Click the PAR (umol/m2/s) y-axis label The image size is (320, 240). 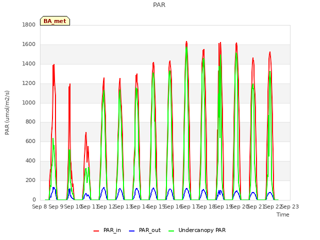tap(7, 112)
